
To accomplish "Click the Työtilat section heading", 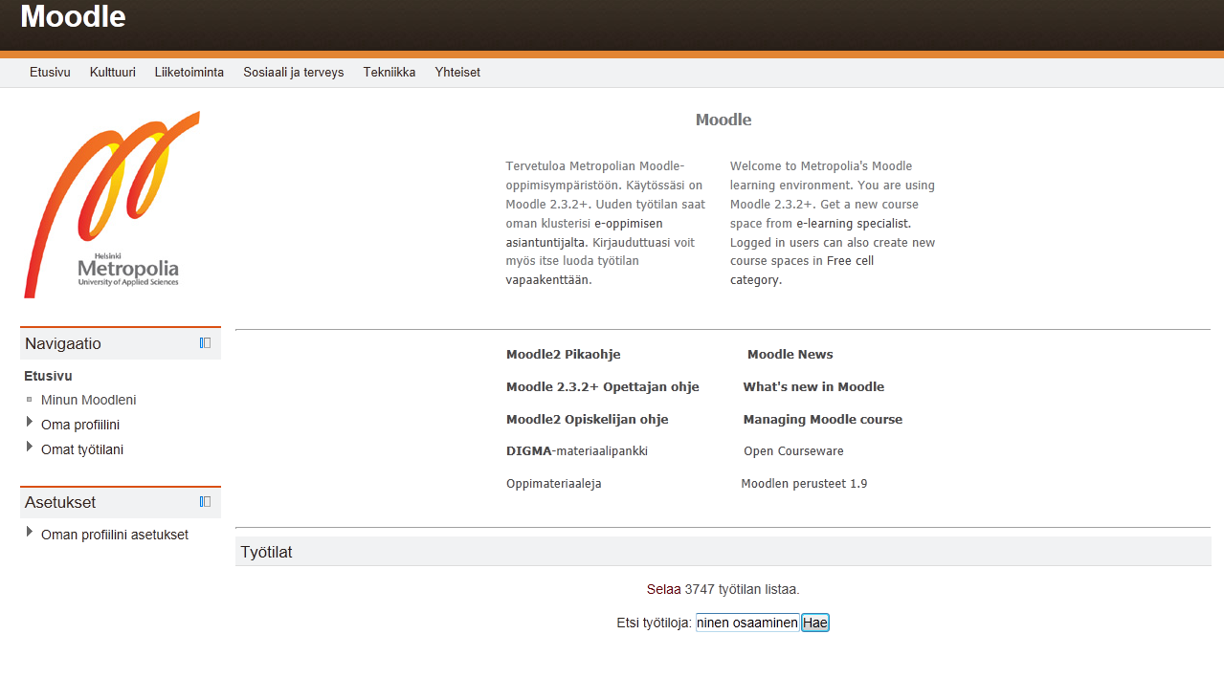I will coord(267,553).
